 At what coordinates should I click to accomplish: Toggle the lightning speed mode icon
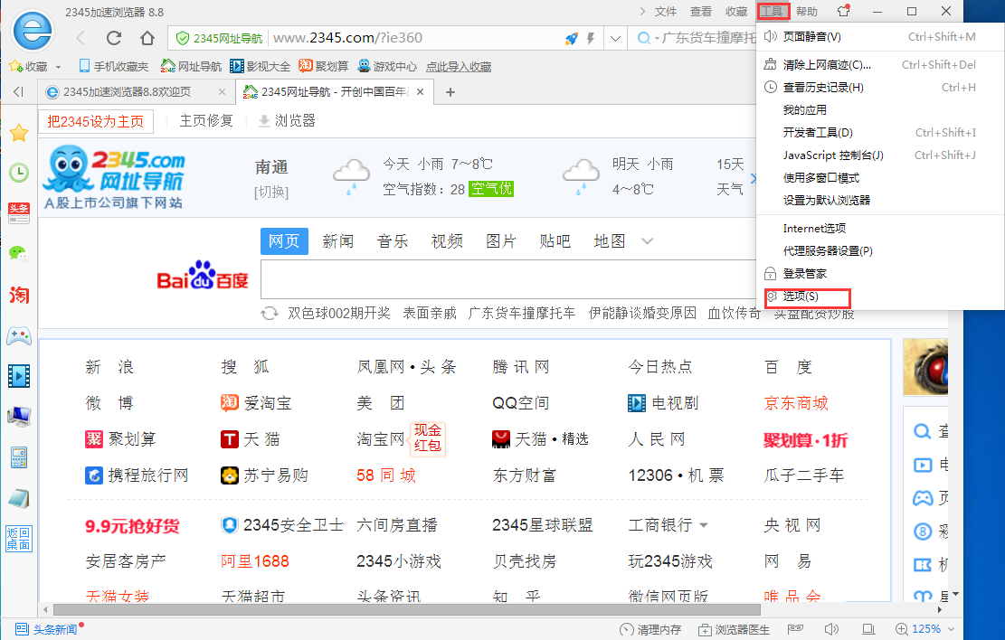click(591, 39)
